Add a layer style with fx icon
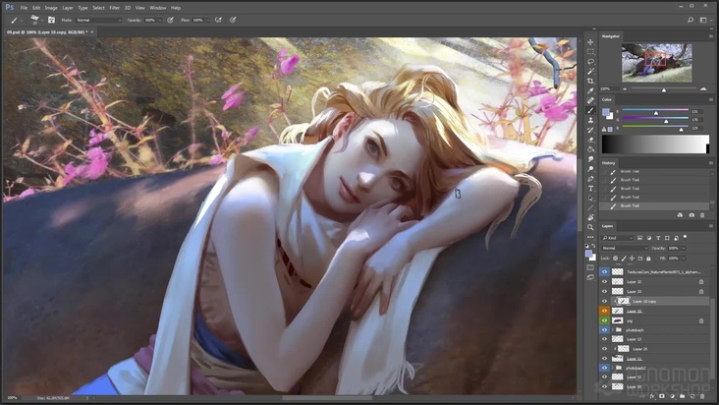This screenshot has width=719, height=405. tap(651, 396)
